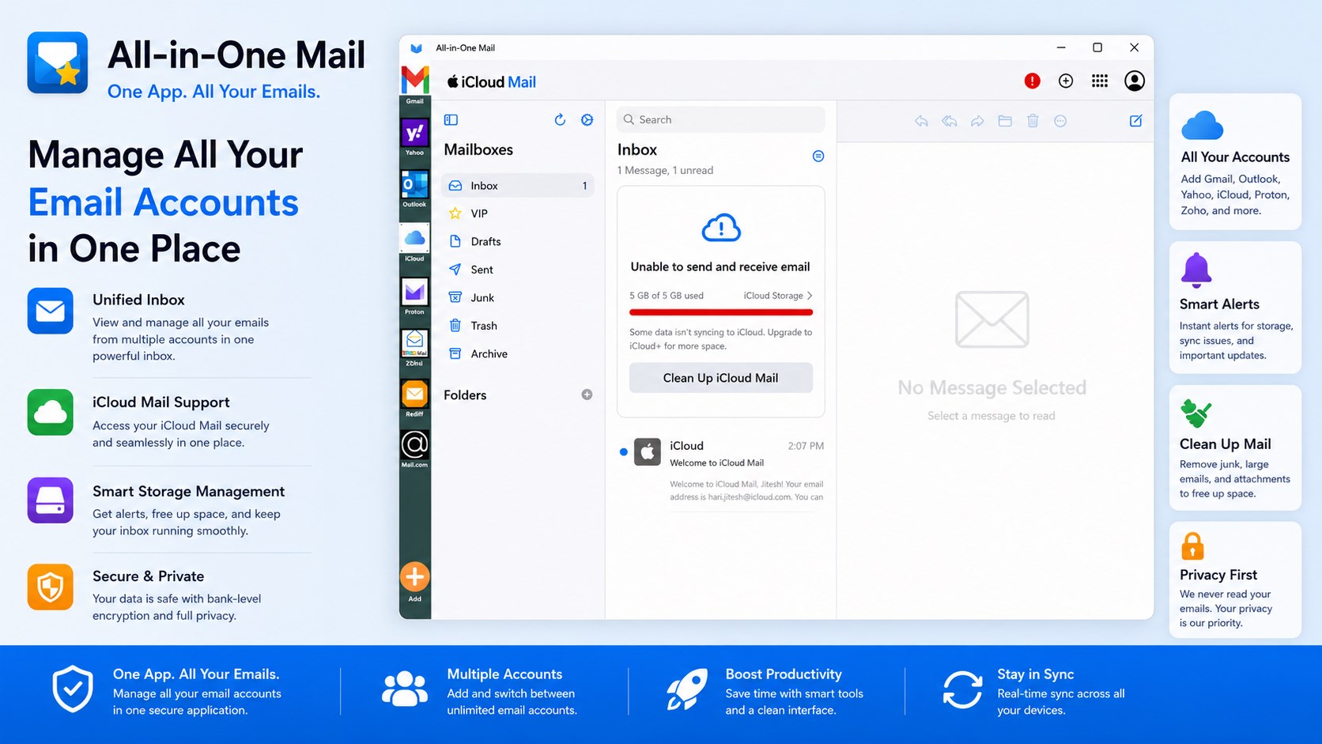
Task: Move message to a folder
Action: click(1005, 121)
